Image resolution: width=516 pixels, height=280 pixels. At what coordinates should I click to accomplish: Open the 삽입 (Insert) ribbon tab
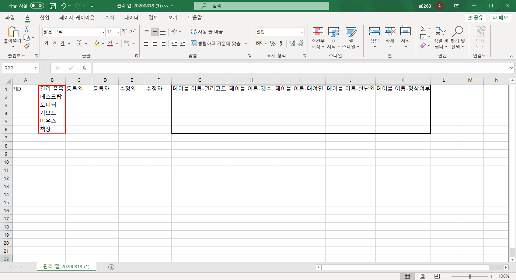[x=44, y=17]
